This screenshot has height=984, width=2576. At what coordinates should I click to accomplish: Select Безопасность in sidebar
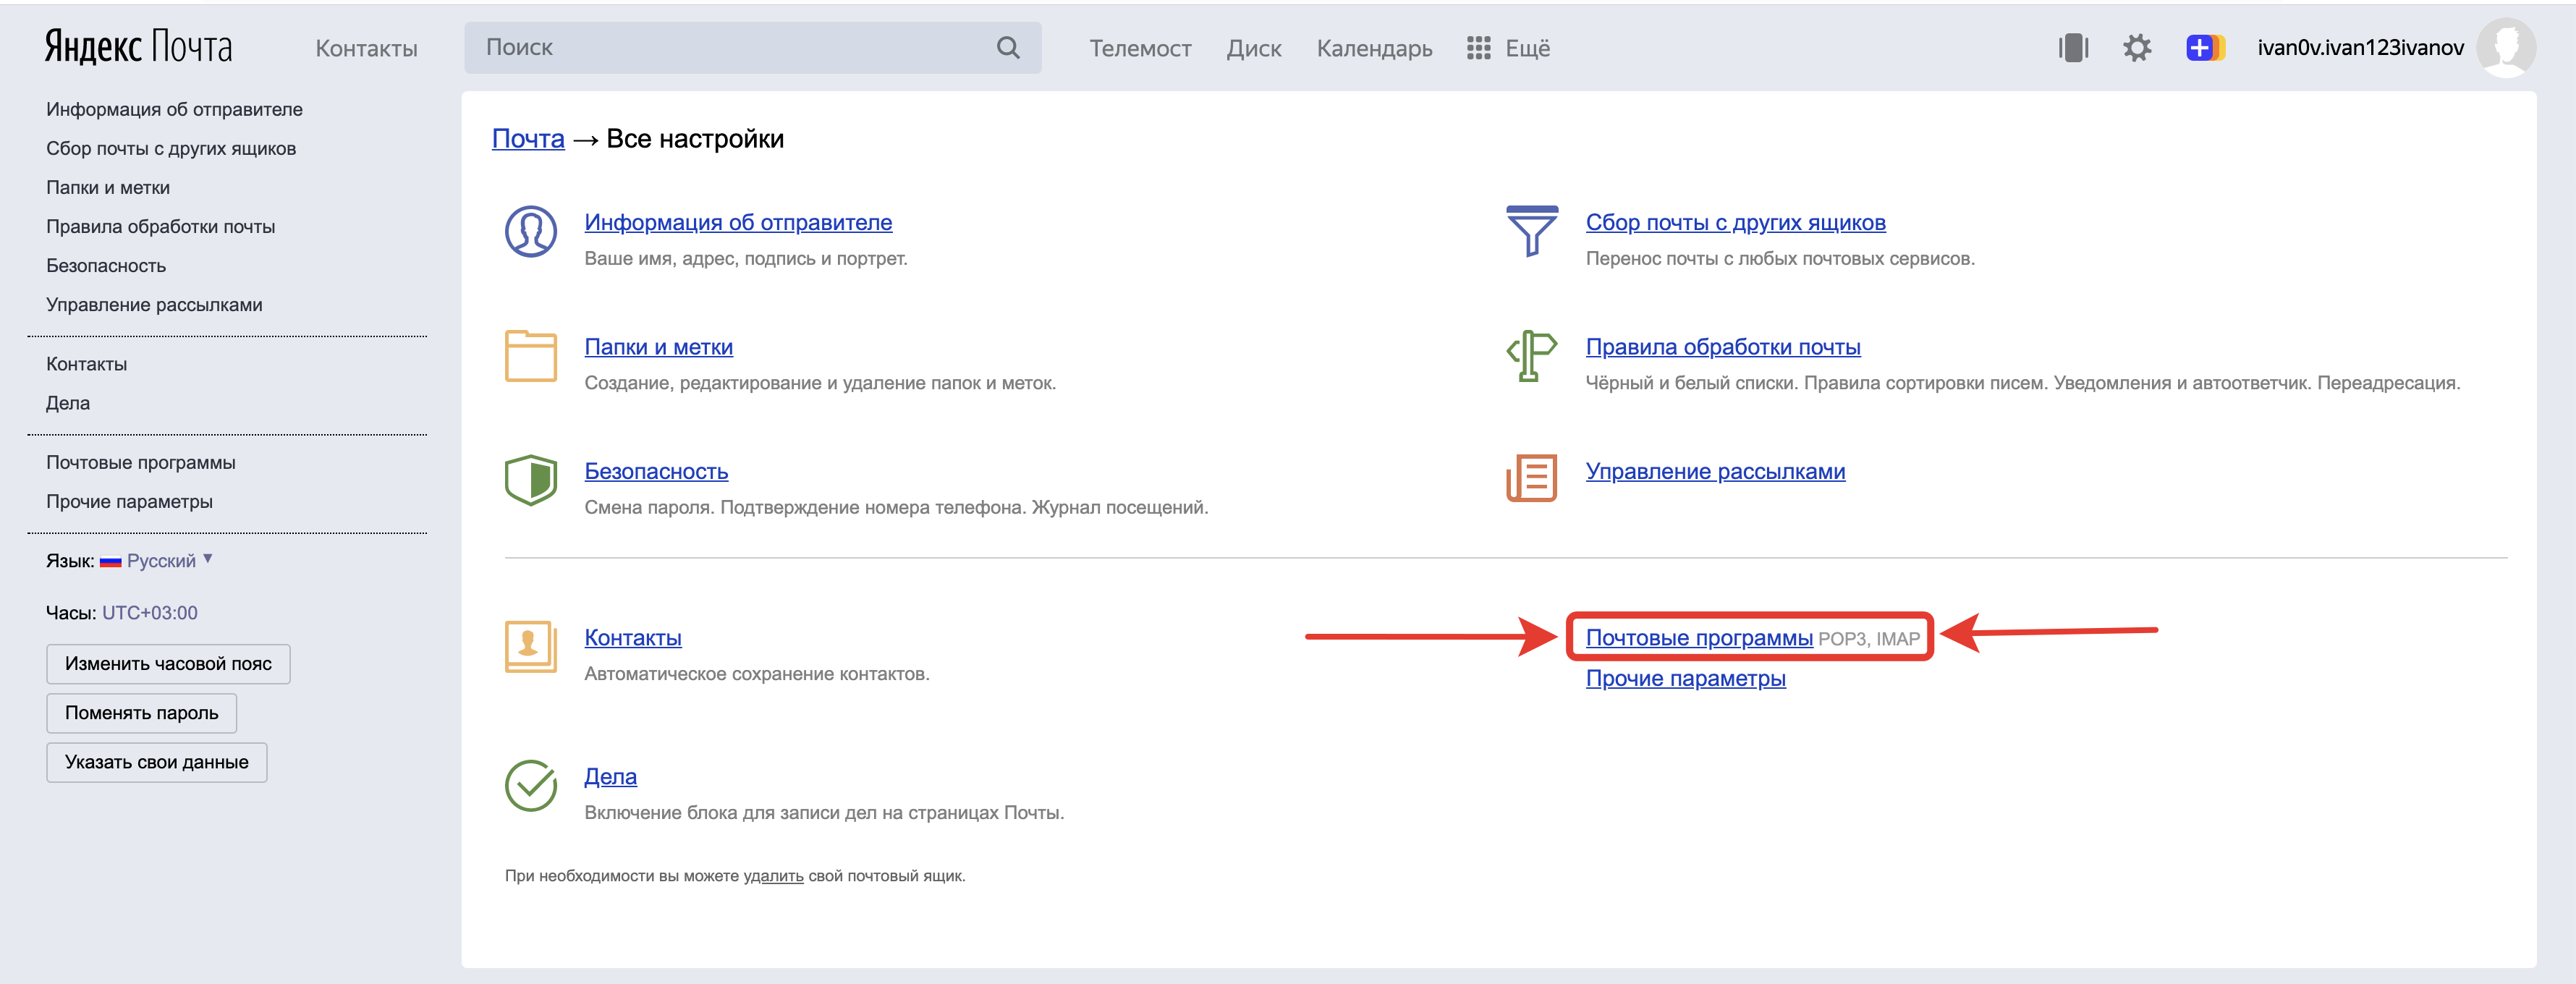[106, 265]
